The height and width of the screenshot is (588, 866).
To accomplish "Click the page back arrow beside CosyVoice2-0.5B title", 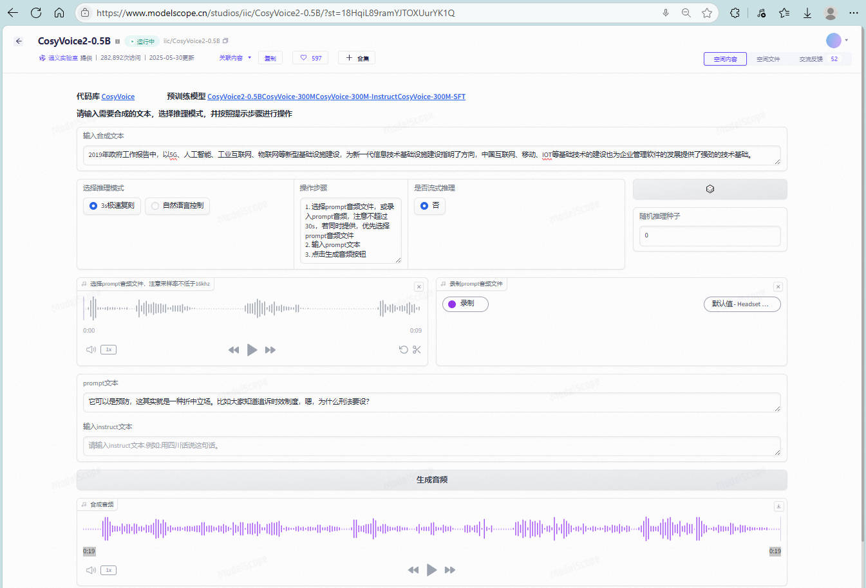I will (19, 41).
